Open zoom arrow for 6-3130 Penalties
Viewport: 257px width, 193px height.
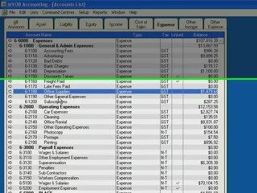(x=10, y=168)
